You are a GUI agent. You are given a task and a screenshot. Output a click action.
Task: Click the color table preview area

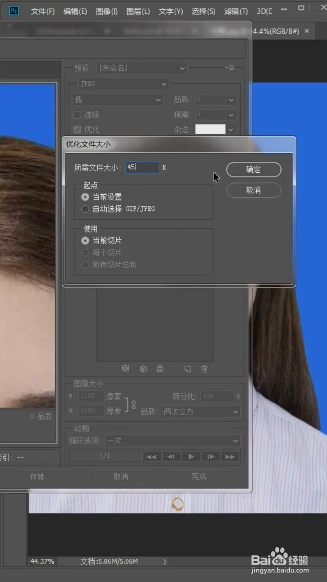[154, 324]
